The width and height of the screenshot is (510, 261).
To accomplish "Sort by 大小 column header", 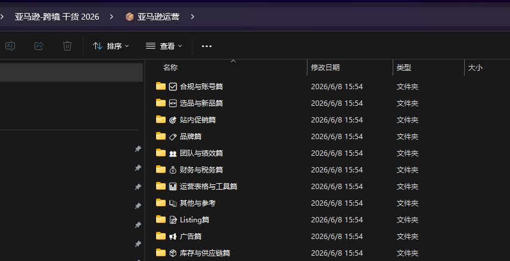I will pyautogui.click(x=475, y=68).
